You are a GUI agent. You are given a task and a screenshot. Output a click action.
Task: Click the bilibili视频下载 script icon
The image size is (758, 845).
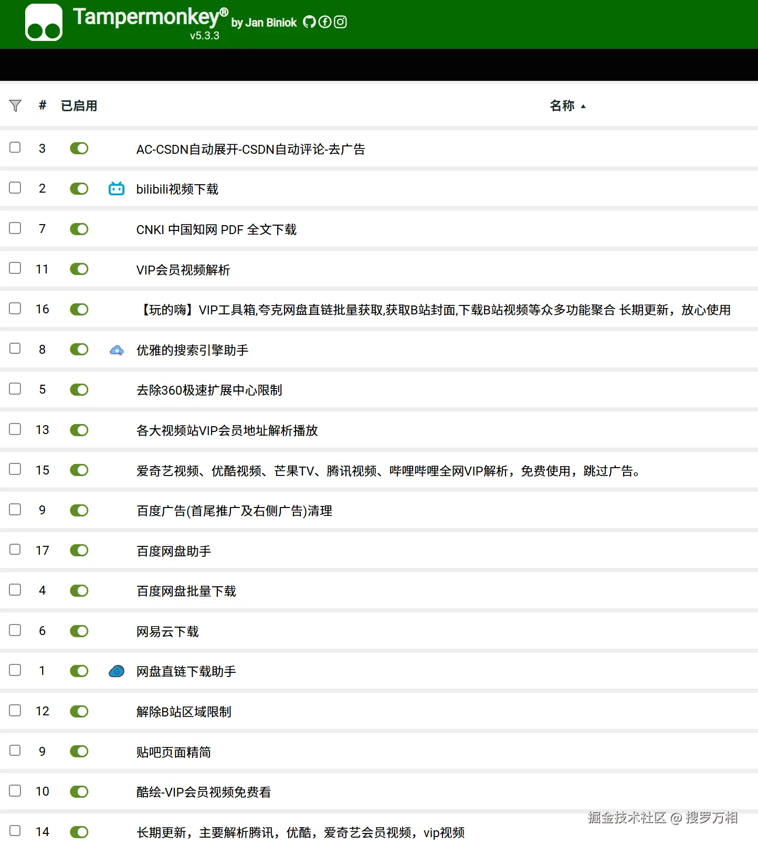tap(117, 188)
